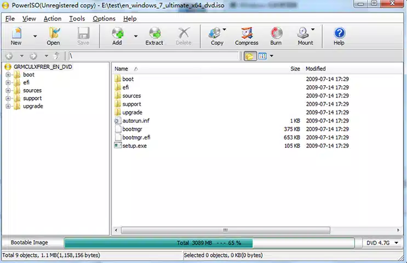This screenshot has height=263, width=407.
Task: Click the Delete toolbar icon
Action: (x=184, y=36)
